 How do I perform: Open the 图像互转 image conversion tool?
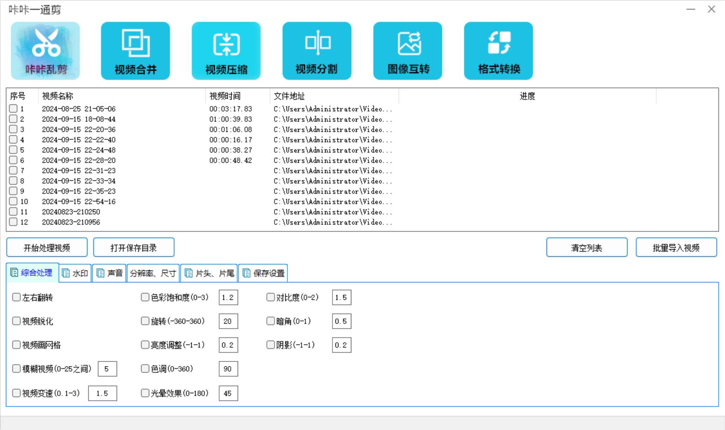tap(408, 51)
